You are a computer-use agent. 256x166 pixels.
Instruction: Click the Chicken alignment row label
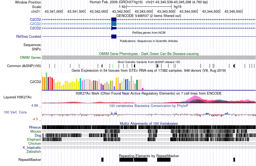[34, 143]
